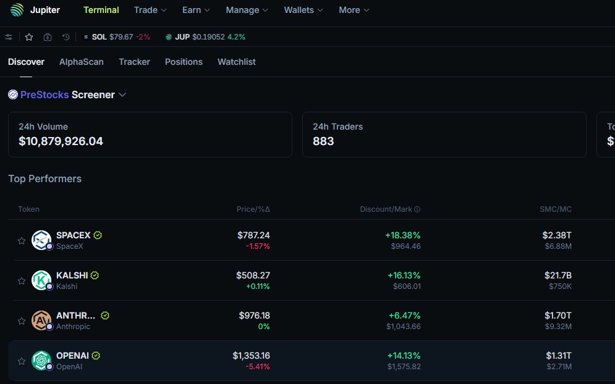Image resolution: width=615 pixels, height=384 pixels.
Task: Click the $964.46 mark price
Action: coord(405,246)
